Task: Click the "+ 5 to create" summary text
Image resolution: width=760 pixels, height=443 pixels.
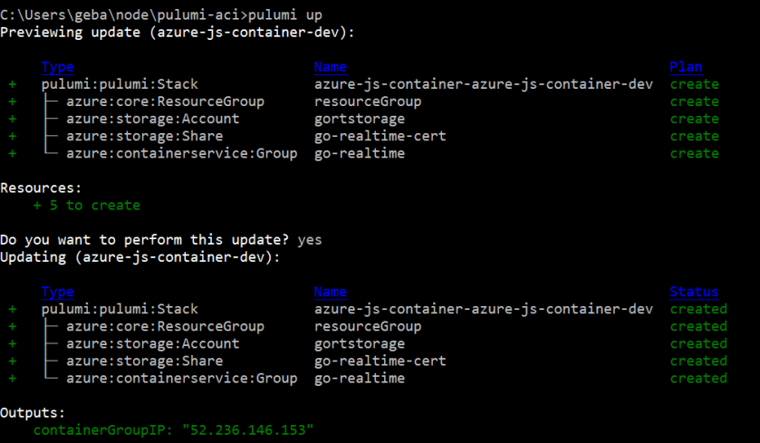Action: tap(86, 205)
